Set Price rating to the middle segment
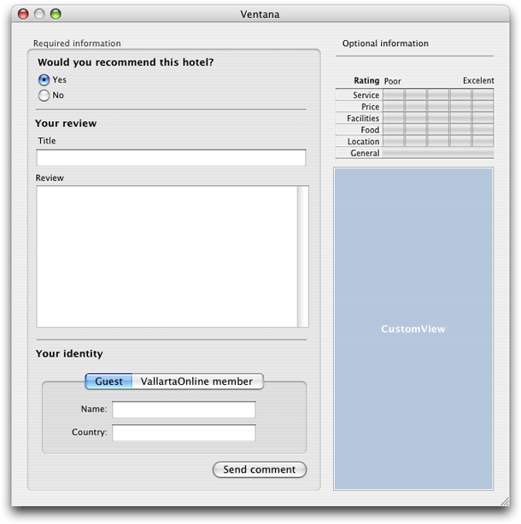Screen dimensions: 521x524 [438, 107]
